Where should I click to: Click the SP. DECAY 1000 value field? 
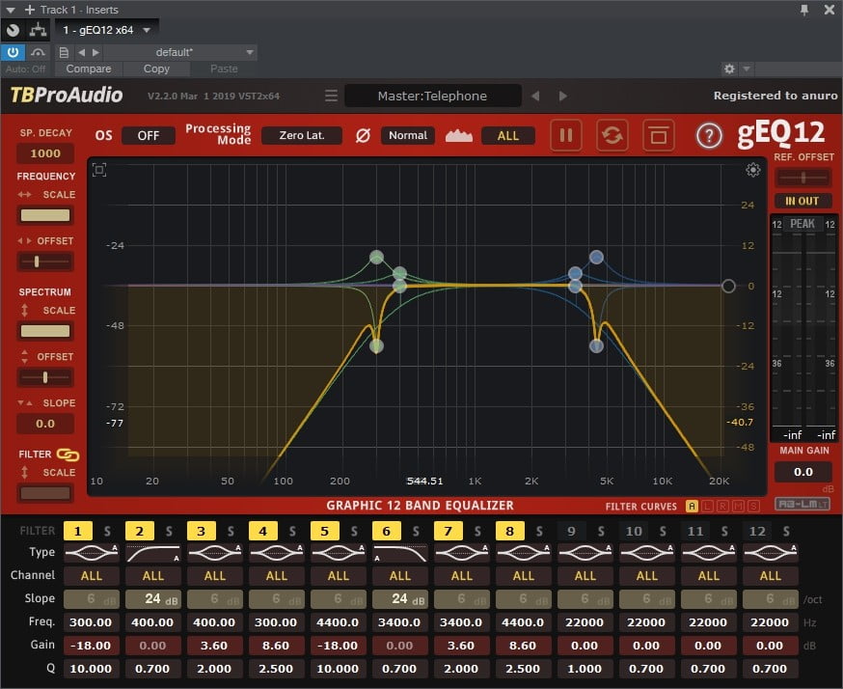[x=45, y=153]
